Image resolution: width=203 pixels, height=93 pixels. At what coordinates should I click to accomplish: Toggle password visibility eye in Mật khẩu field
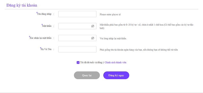click(93, 26)
